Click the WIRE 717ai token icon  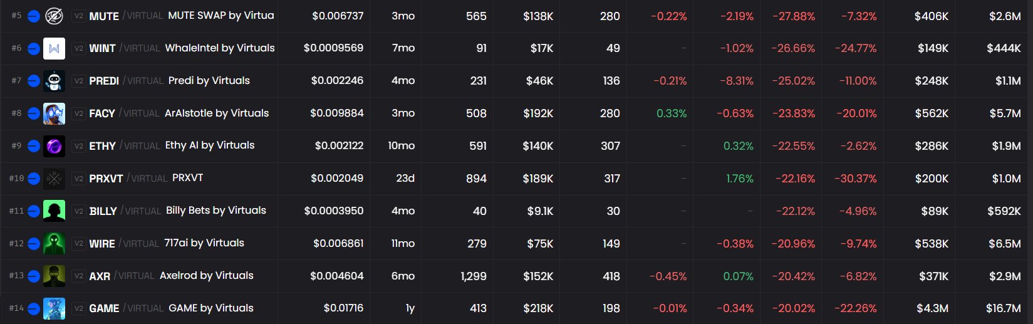(x=54, y=244)
